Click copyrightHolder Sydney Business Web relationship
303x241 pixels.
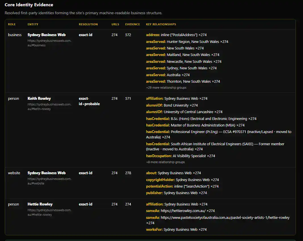tap(182, 180)
